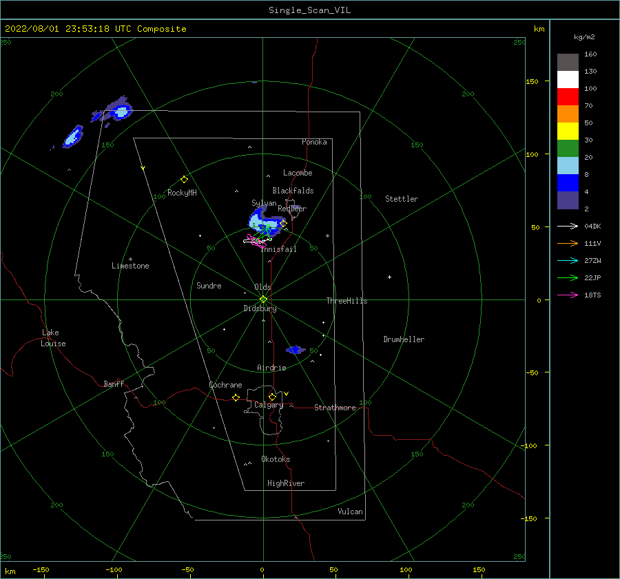
Task: Click the cyan 27ZW track arrow
Action: pos(568,260)
